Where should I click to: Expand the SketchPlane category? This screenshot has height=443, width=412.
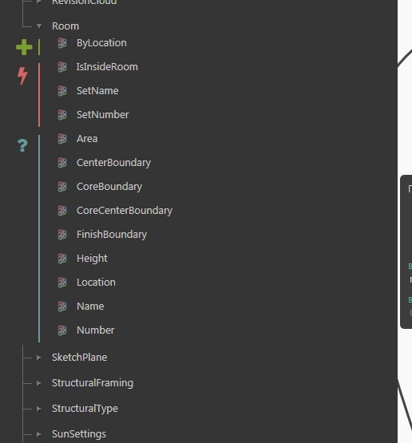(x=38, y=358)
